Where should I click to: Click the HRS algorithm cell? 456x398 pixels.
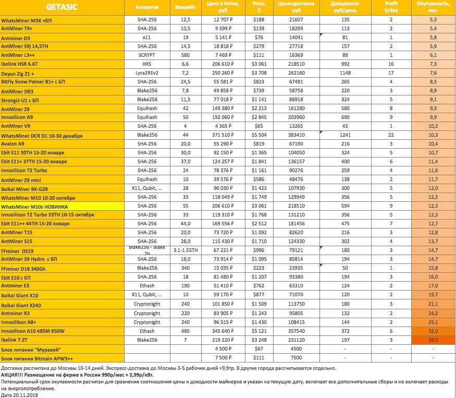point(147,64)
